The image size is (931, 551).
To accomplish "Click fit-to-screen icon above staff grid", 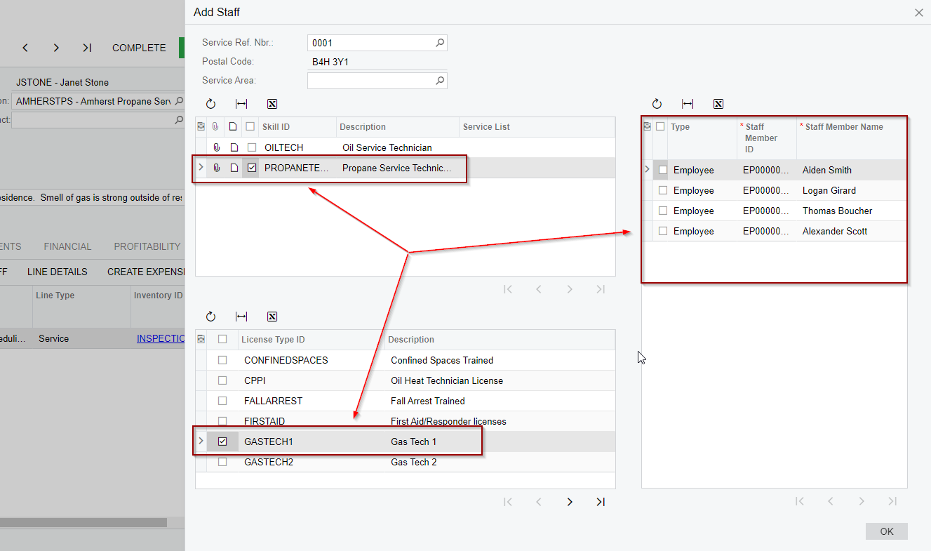I will pos(688,104).
